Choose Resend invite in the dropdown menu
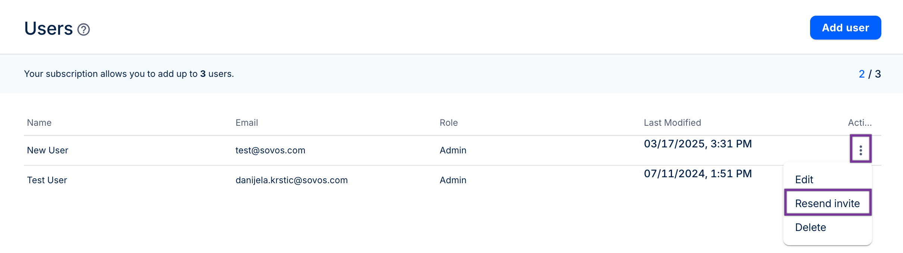903x253 pixels. coord(827,203)
